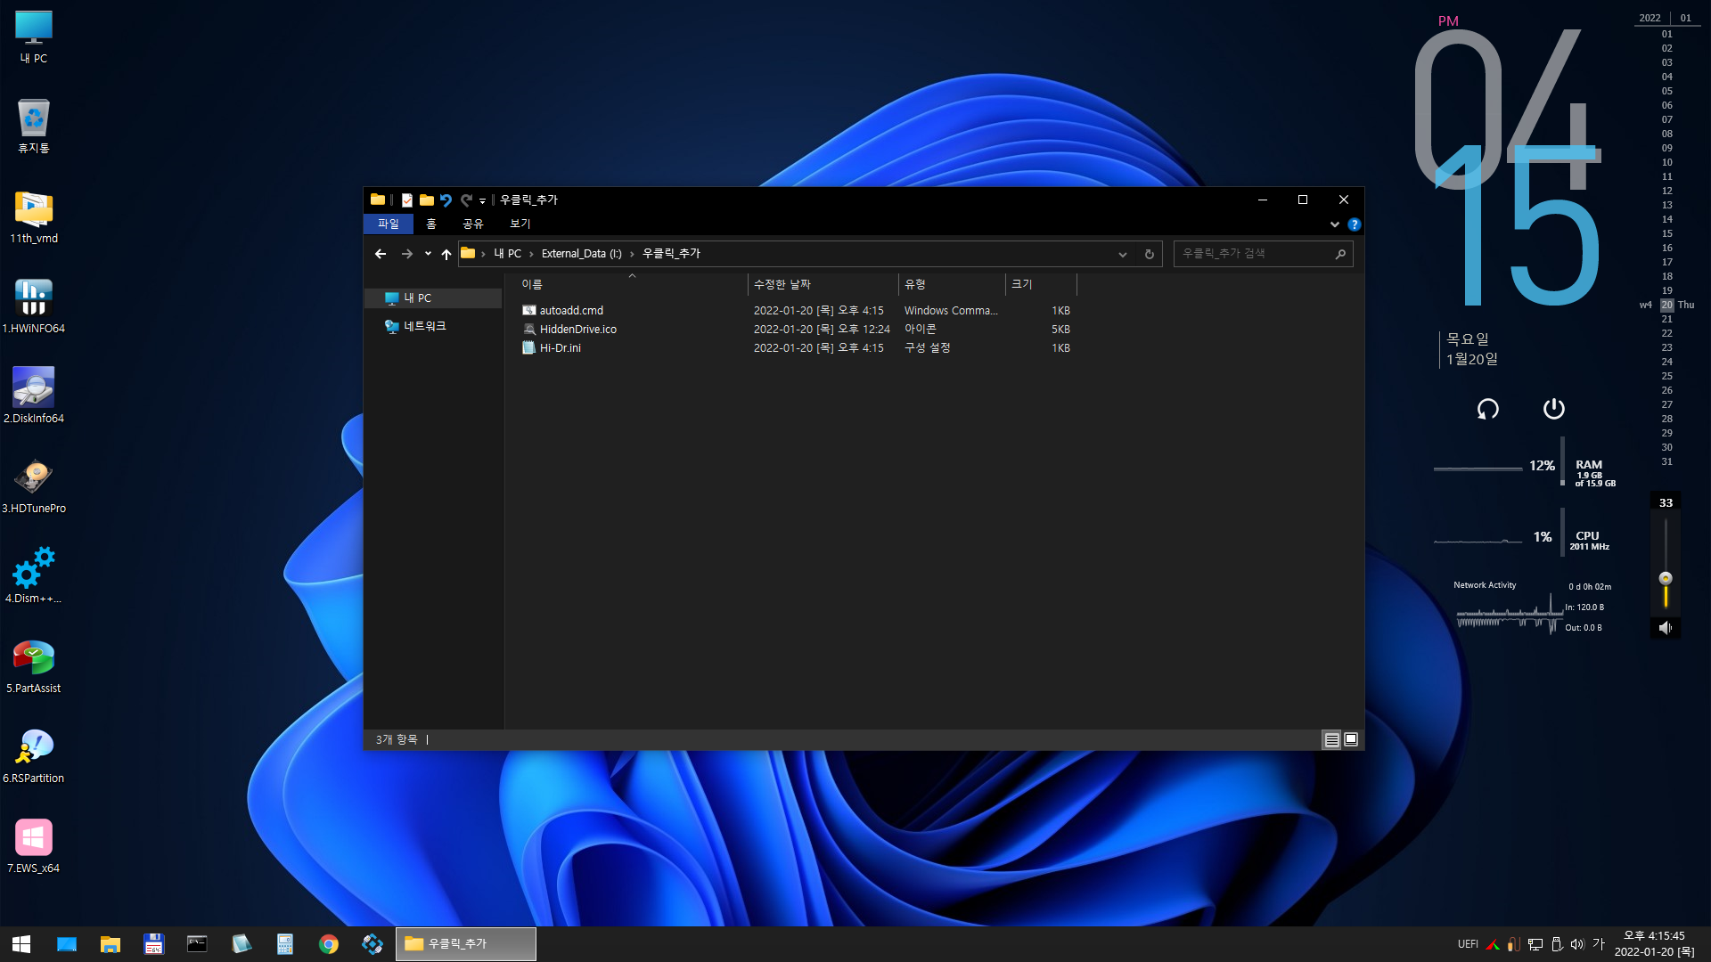This screenshot has height=962, width=1711.
Task: Click the power icon in desktop widget
Action: [1554, 409]
